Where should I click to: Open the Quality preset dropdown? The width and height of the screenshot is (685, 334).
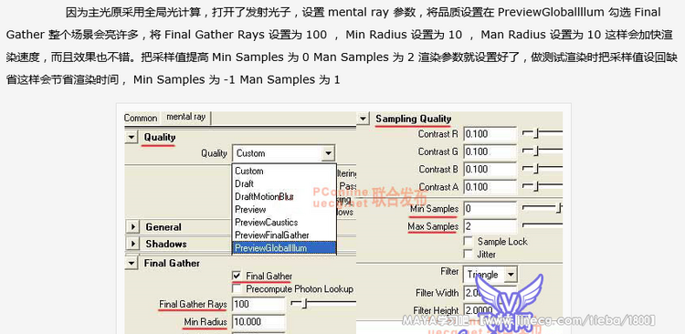click(x=328, y=153)
